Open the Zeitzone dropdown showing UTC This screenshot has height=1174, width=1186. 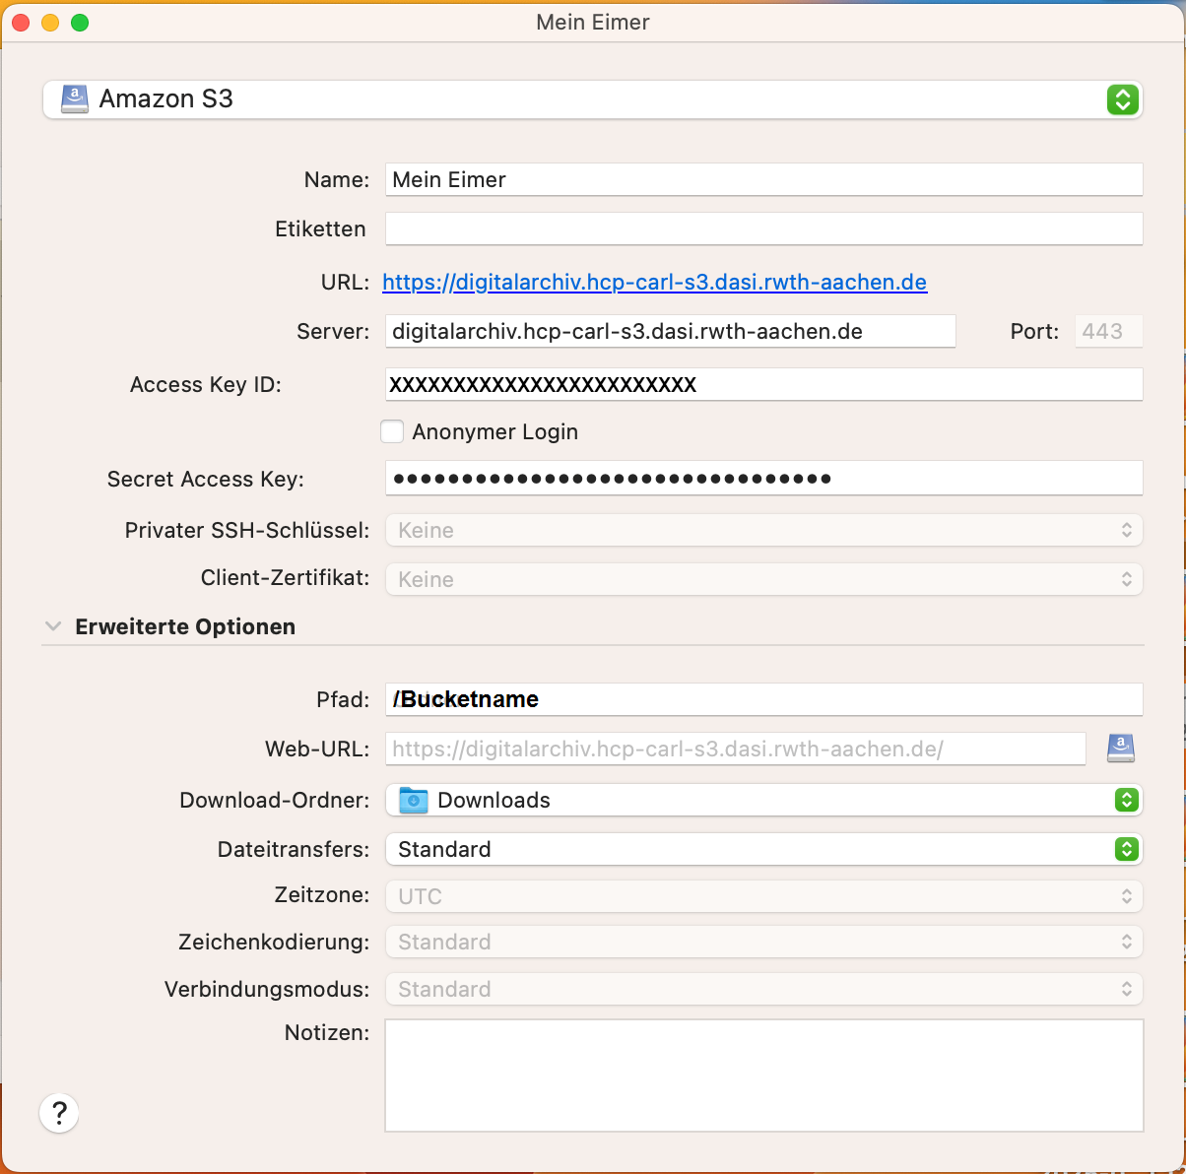coord(763,896)
